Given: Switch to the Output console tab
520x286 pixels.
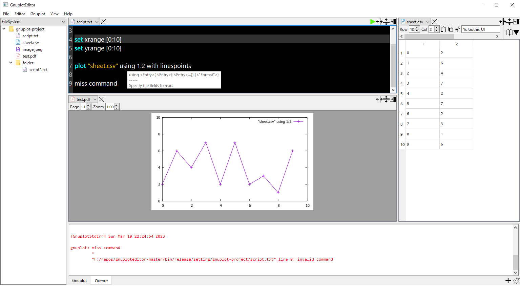Looking at the screenshot, I should pos(101,281).
